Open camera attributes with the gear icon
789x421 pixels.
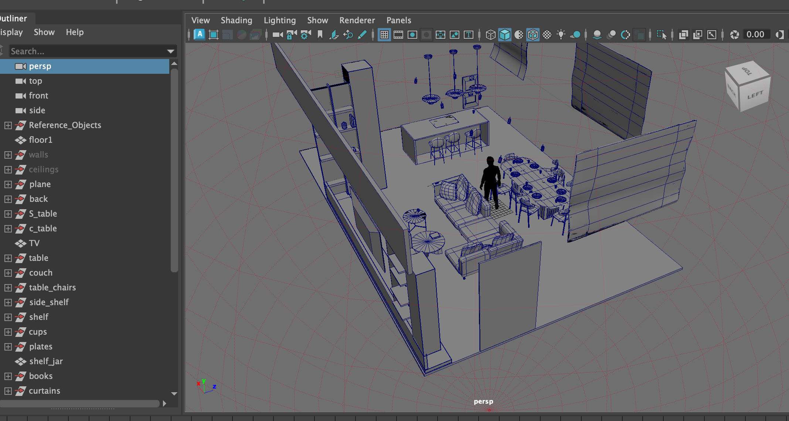point(305,35)
